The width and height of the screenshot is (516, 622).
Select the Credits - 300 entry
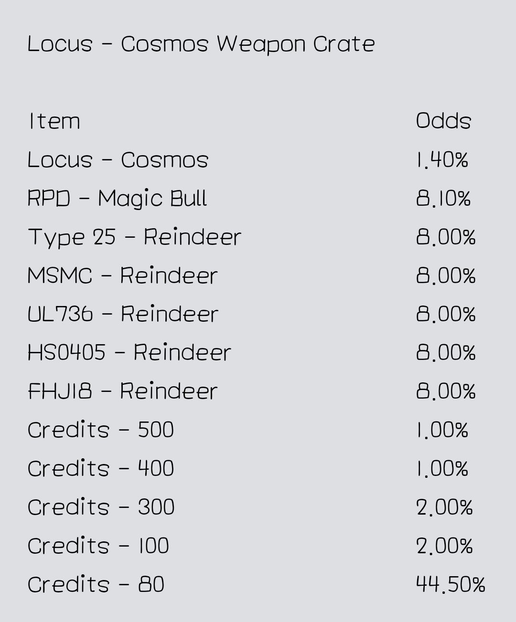click(x=101, y=507)
